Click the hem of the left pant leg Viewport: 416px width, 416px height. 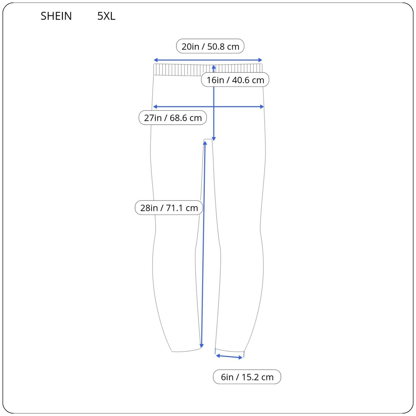click(x=186, y=351)
